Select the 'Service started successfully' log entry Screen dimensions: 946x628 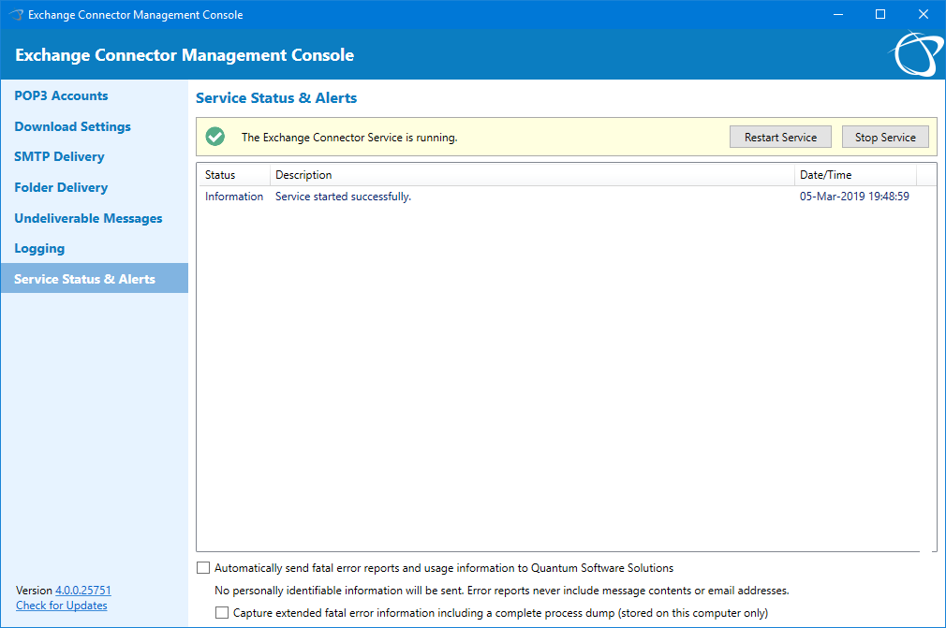click(x=343, y=197)
